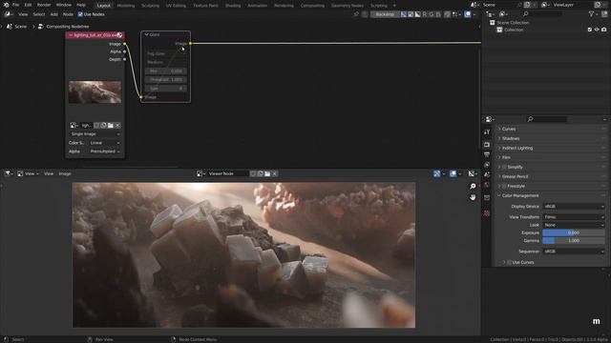Viewport: 611px width, 343px height.
Task: Toggle the Use Nodes checkbox
Action: tap(80, 14)
